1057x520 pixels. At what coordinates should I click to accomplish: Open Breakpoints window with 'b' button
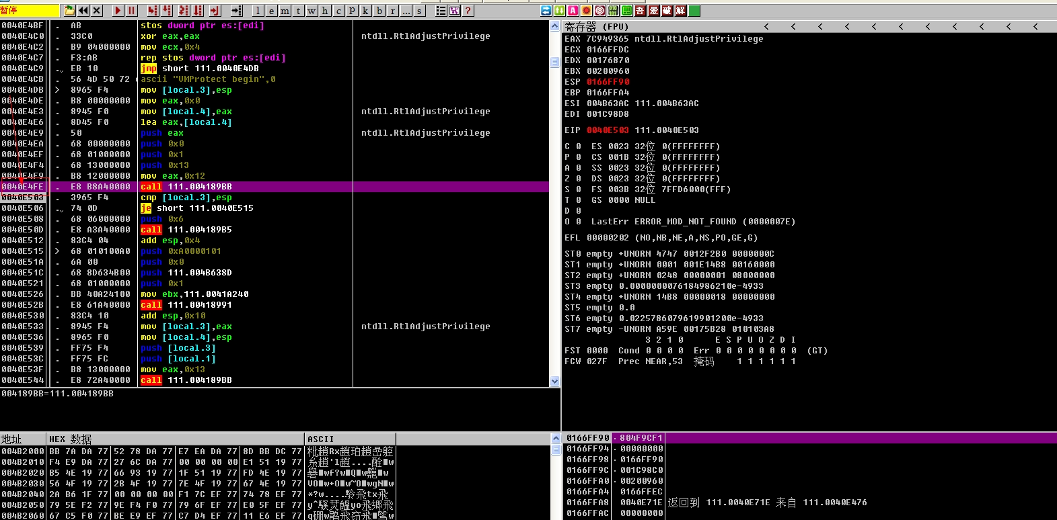[x=379, y=11]
